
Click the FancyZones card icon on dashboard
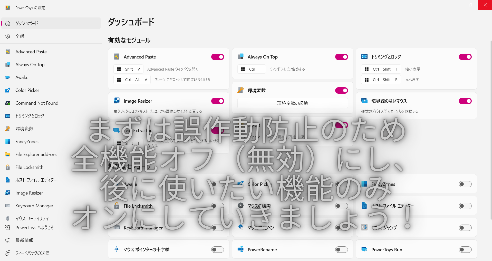(364, 184)
